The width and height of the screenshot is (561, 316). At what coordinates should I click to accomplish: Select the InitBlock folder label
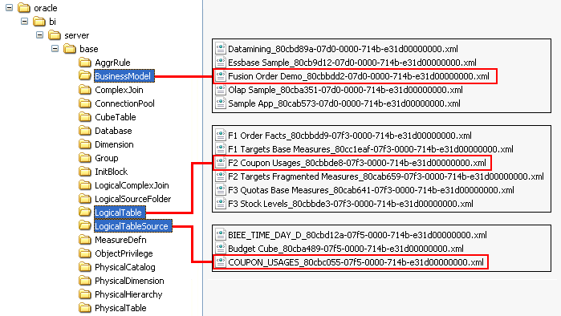[x=111, y=172]
